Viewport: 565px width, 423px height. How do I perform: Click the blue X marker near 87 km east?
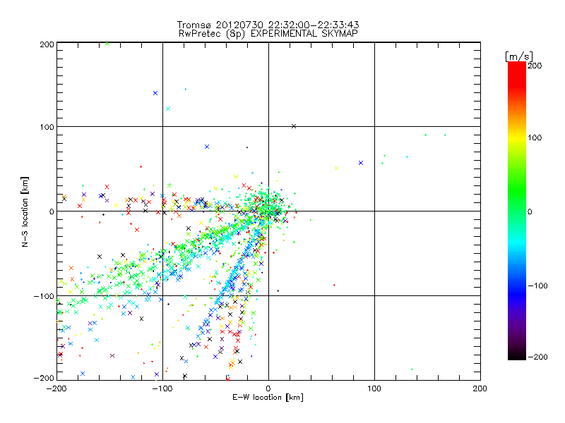[361, 163]
